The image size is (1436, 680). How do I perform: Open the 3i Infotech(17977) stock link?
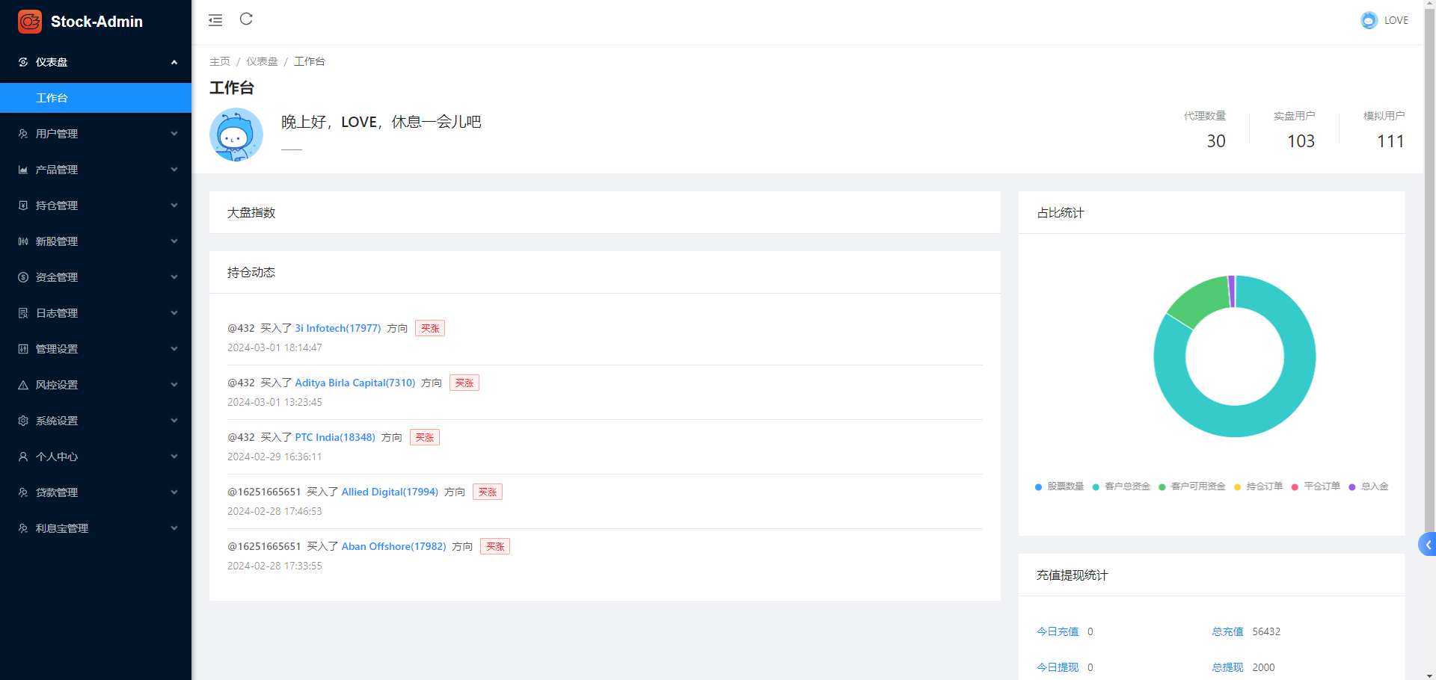338,328
